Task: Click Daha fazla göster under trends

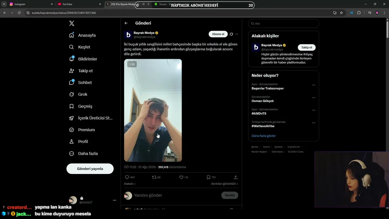Action: point(264,136)
